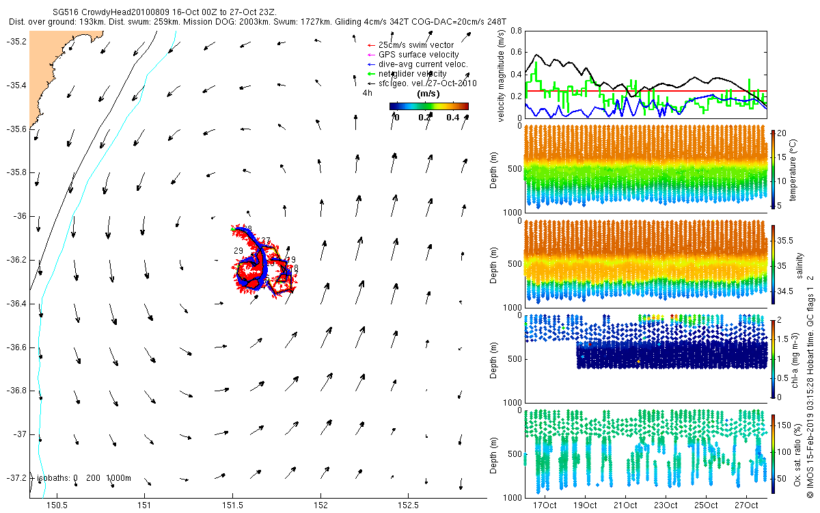This screenshot has height=513, width=820.
Task: Click the '4h' label near the legend
Action: pos(367,92)
